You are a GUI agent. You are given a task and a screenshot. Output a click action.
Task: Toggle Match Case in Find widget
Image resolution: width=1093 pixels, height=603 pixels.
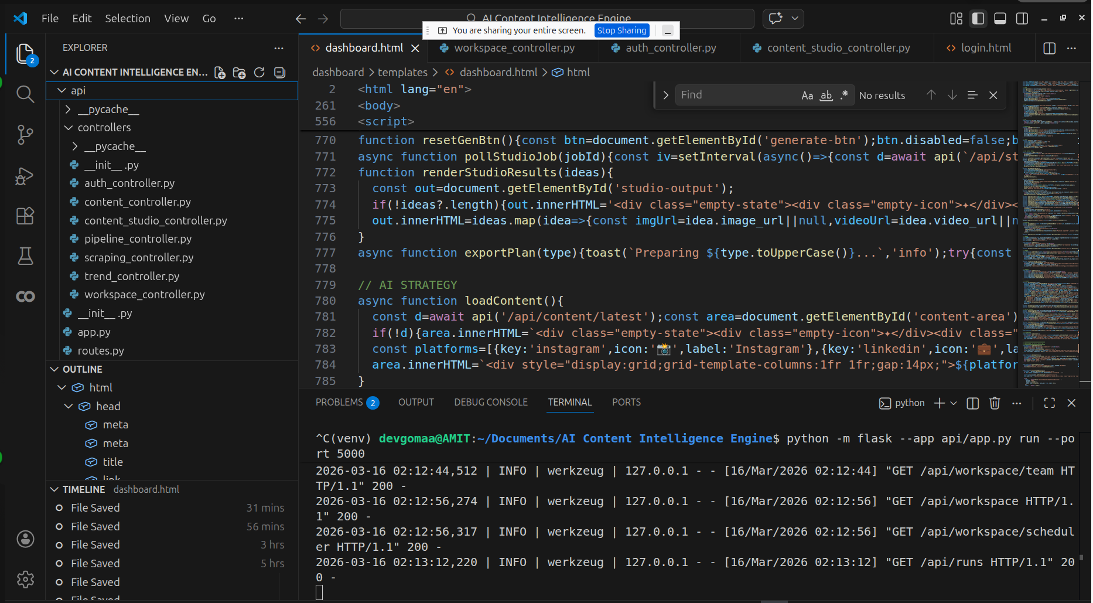(x=807, y=96)
